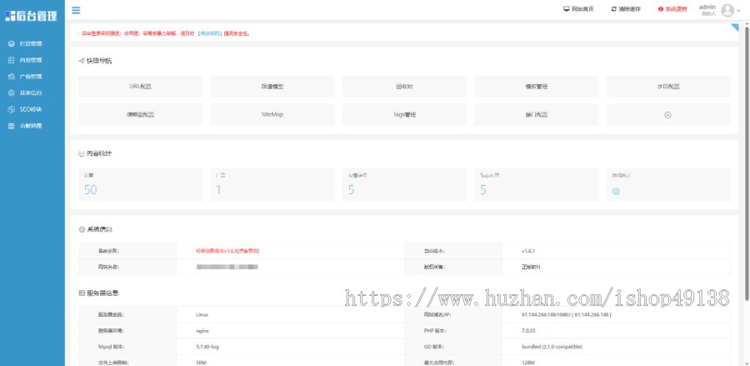This screenshot has height=366, width=750.
Task: Click the plus icon in quick navigation
Action: click(668, 115)
